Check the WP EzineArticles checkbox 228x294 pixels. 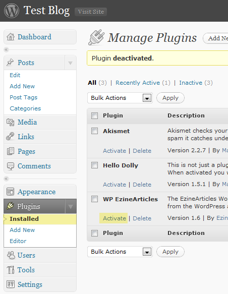[94, 199]
